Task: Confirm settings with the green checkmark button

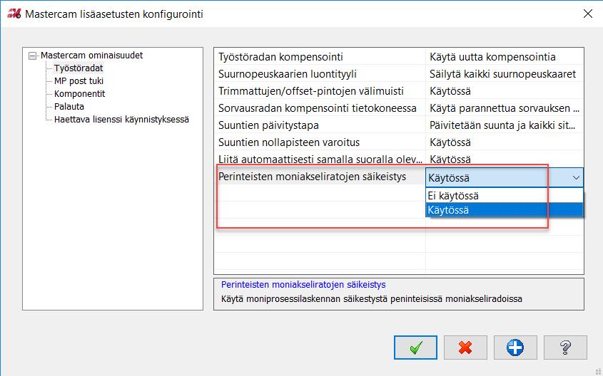Action: 415,348
